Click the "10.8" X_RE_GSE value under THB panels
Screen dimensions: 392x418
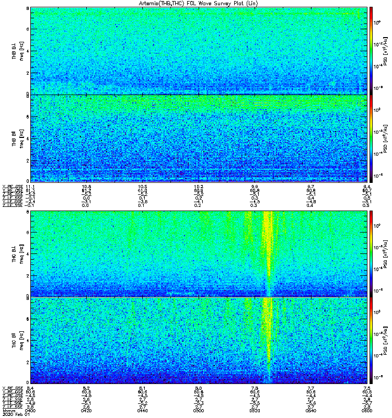click(86, 187)
